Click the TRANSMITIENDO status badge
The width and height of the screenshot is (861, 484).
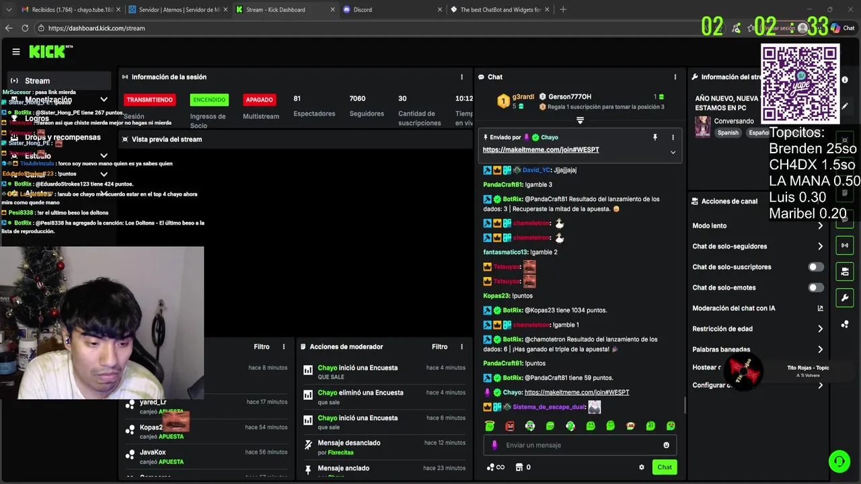pos(149,100)
